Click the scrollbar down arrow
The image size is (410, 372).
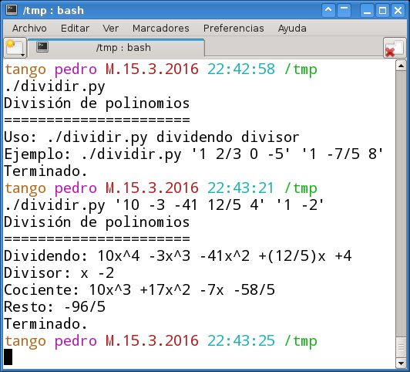click(401, 363)
